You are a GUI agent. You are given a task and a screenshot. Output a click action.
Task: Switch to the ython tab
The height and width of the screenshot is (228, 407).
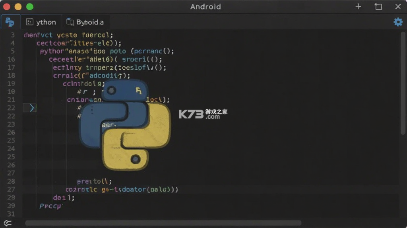coord(41,22)
